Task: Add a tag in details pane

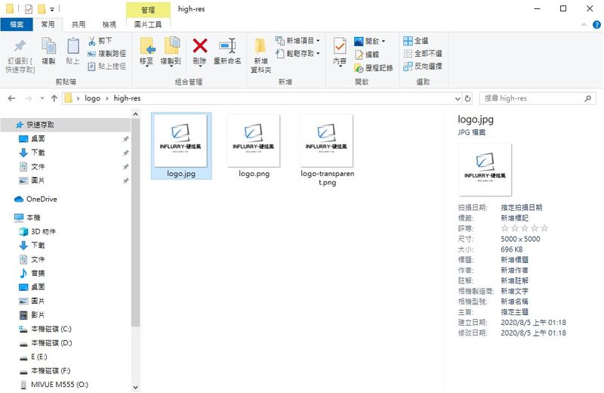Action: tap(515, 218)
